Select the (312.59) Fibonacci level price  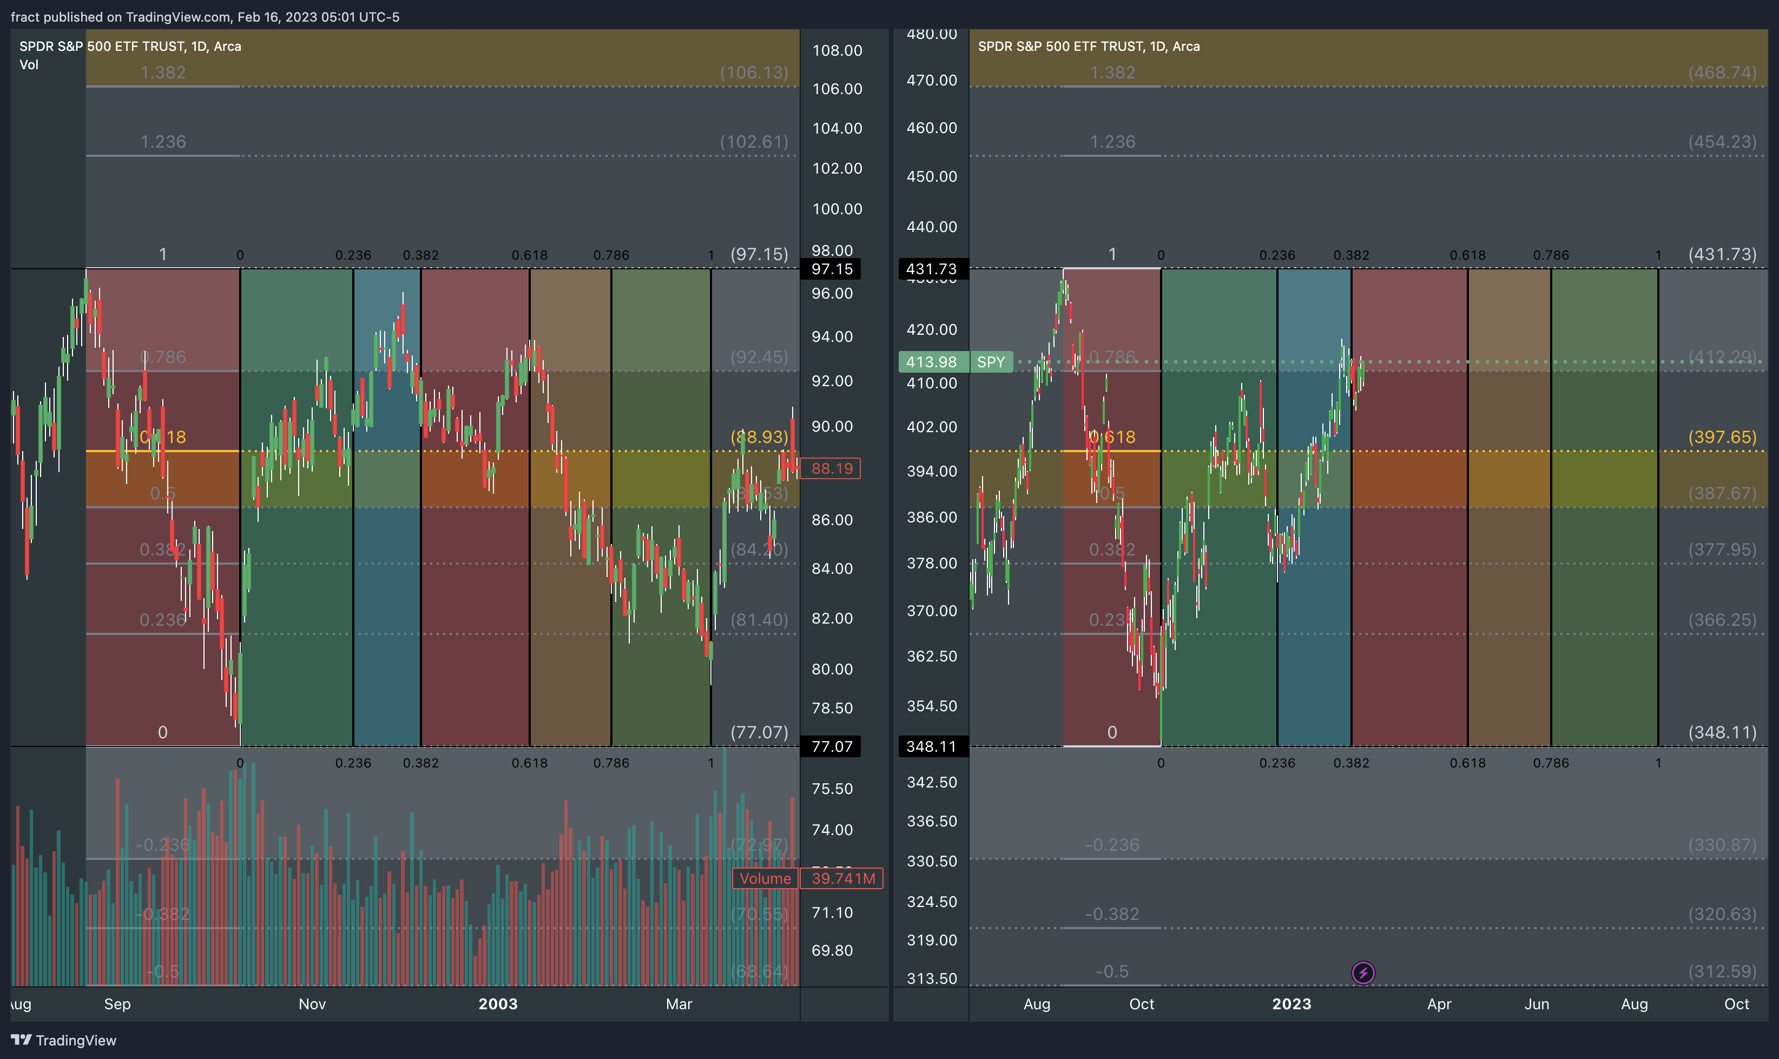tap(1722, 971)
